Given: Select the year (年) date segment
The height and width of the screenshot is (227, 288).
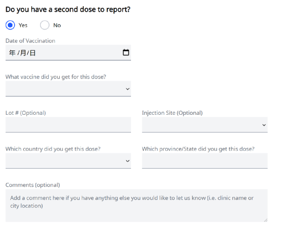Looking at the screenshot, I should (x=12, y=53).
